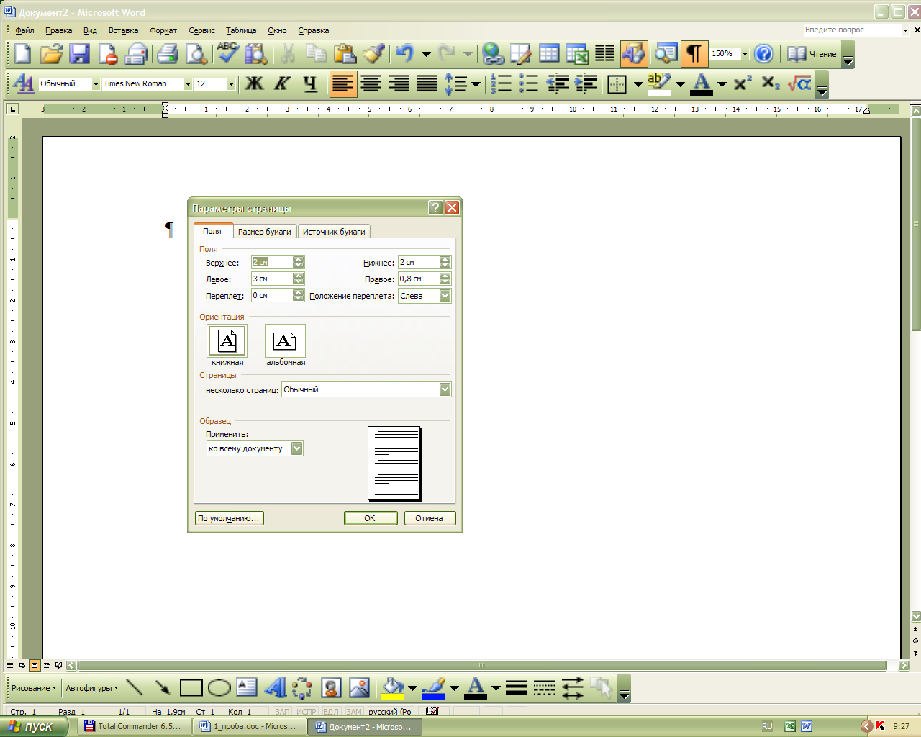921x737 pixels.
Task: Open gutter position dropdown (Слева)
Action: (x=445, y=296)
